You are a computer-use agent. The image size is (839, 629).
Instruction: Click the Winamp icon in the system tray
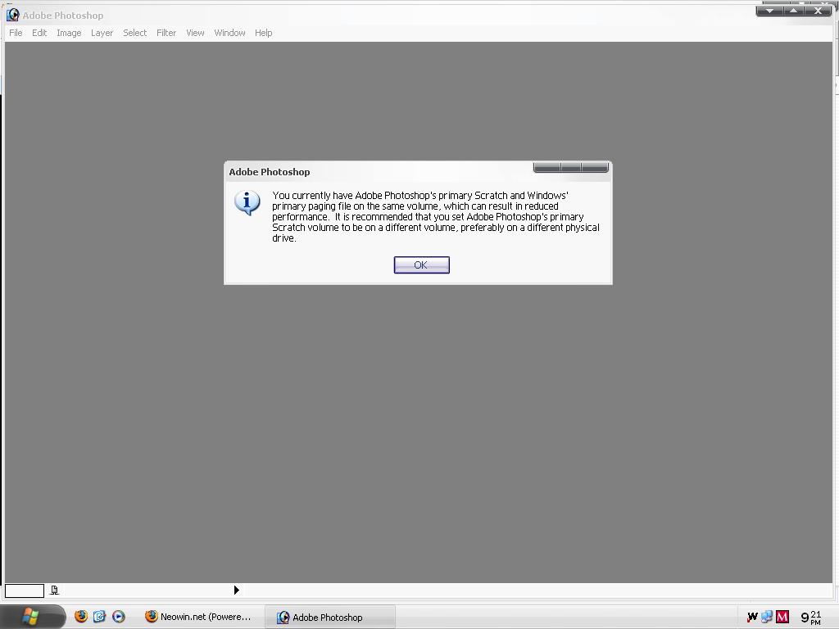click(x=752, y=617)
